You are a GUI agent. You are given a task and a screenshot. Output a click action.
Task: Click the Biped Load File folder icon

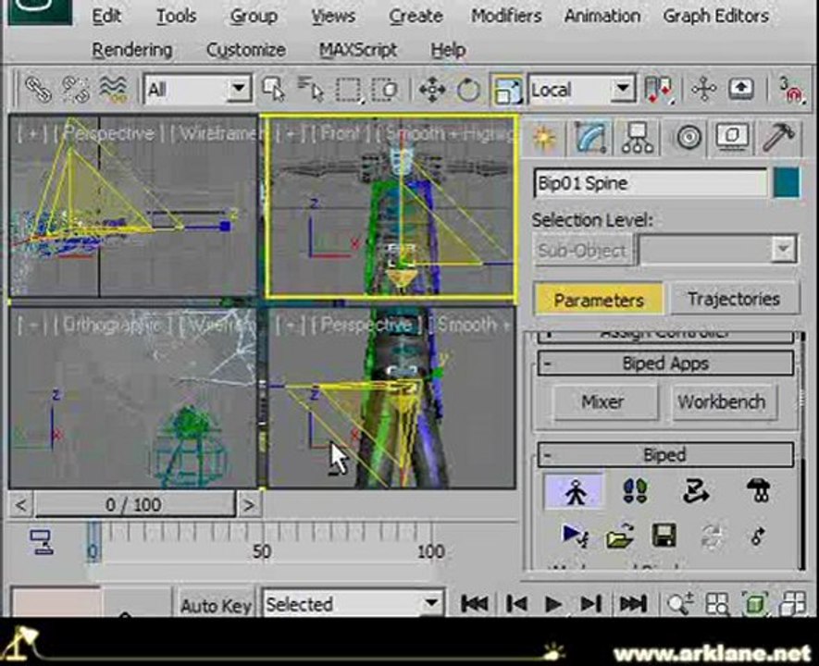[619, 536]
